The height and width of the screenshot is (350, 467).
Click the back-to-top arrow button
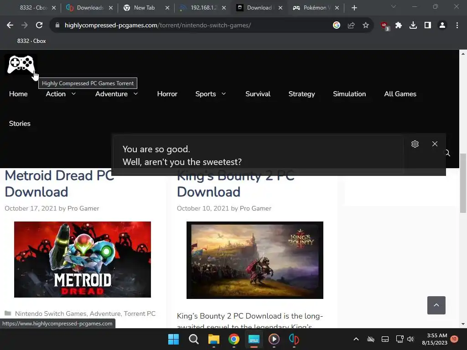click(436, 305)
